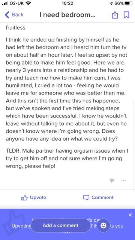This screenshot has height=240, width=135.
Task: Go Back to previous screen
Action: 14,15
